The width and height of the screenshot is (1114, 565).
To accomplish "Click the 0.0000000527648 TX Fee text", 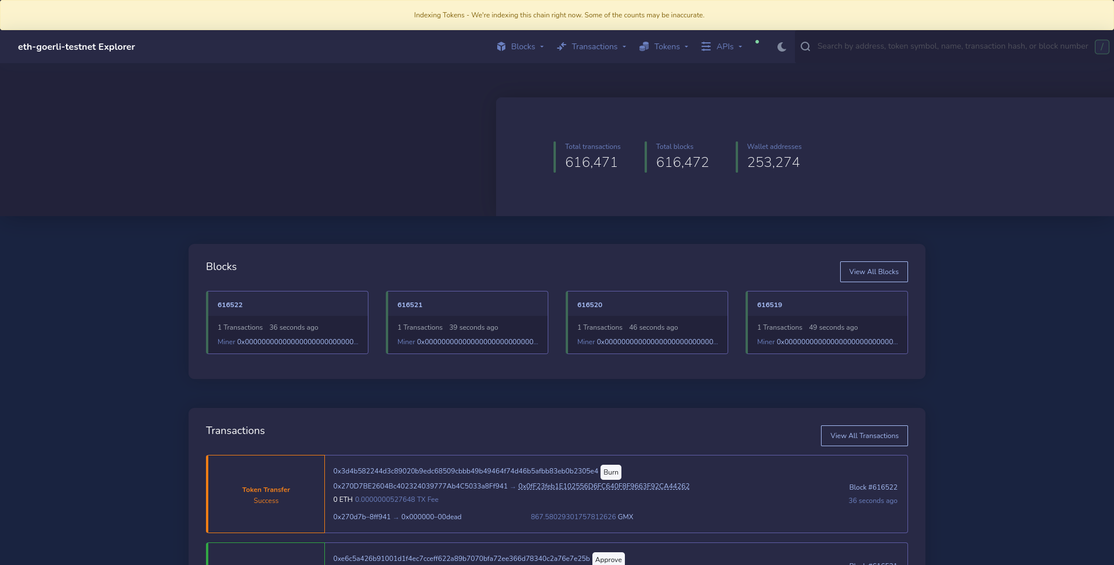I will pos(397,500).
